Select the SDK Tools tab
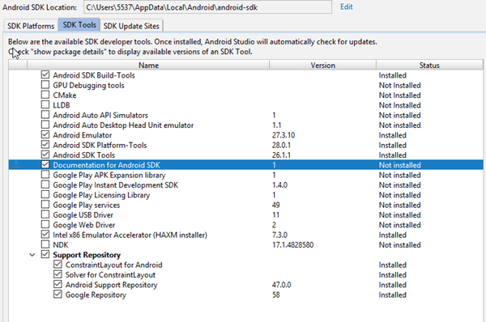 [x=79, y=25]
